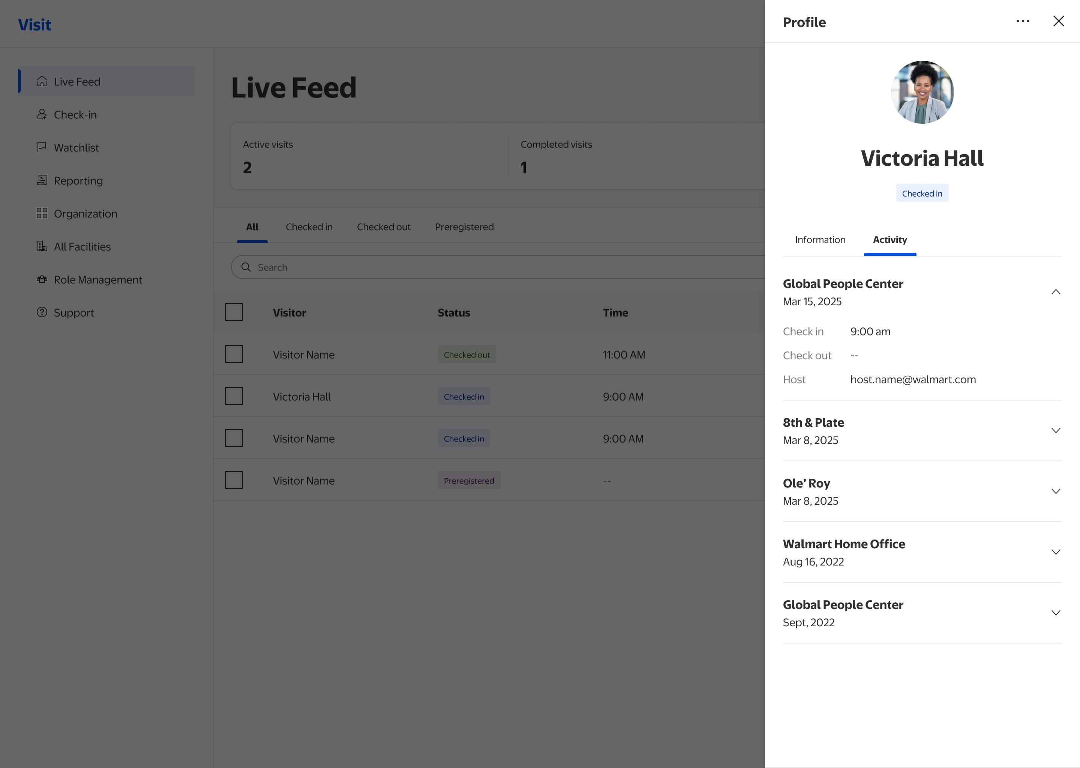Select the Victoria Hall row checkbox
Image resolution: width=1080 pixels, height=768 pixels.
coord(234,396)
